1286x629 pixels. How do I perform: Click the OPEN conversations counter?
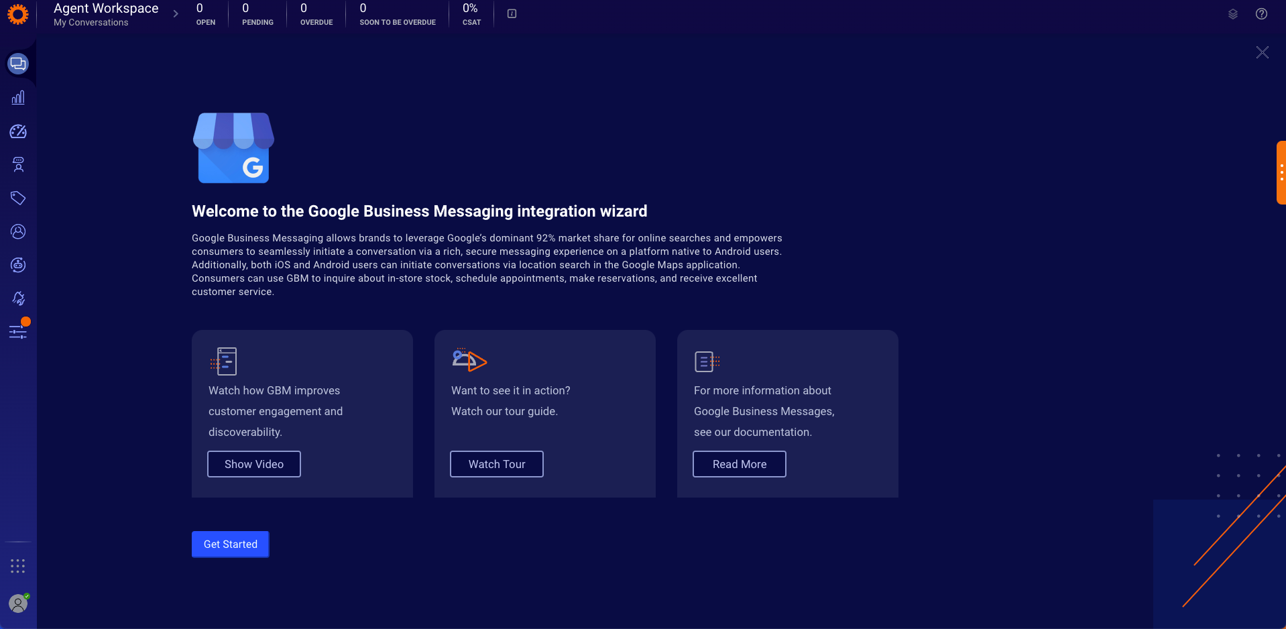(205, 14)
